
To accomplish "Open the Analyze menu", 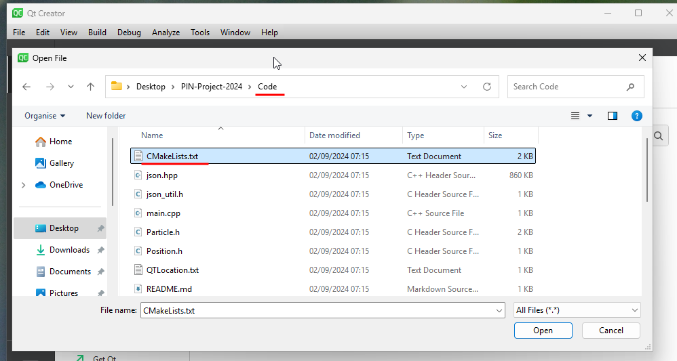I will click(166, 33).
